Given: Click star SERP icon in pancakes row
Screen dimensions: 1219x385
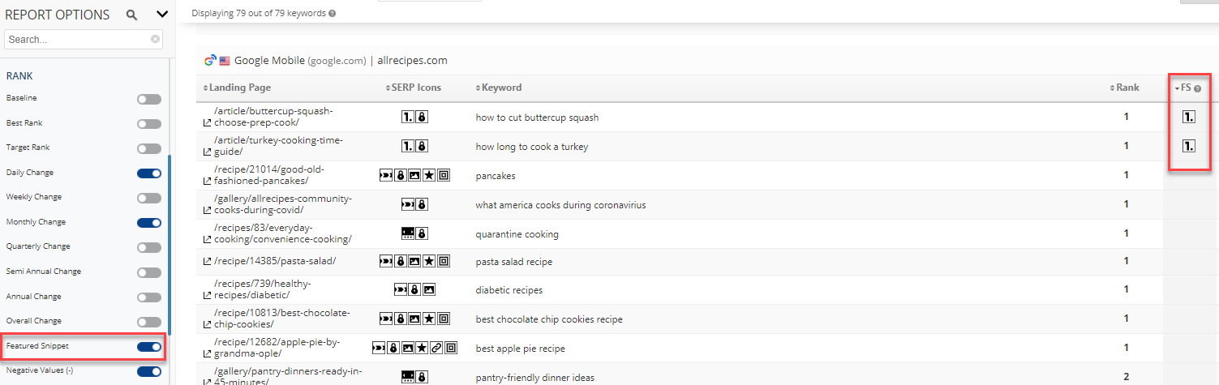Looking at the screenshot, I should pos(429,175).
